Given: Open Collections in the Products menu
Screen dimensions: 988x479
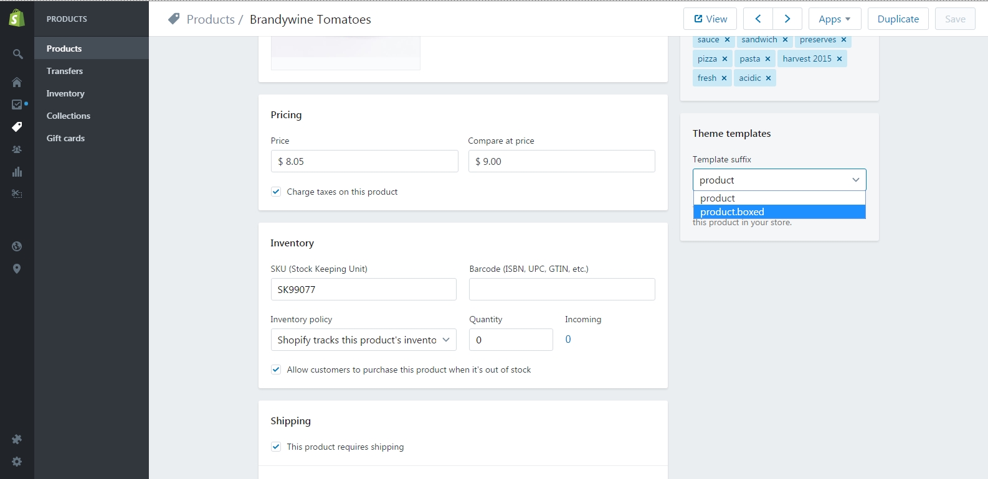Looking at the screenshot, I should coord(69,116).
